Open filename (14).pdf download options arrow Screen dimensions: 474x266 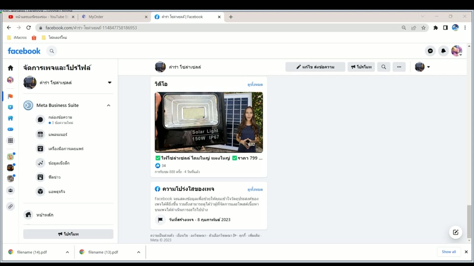tap(67, 252)
